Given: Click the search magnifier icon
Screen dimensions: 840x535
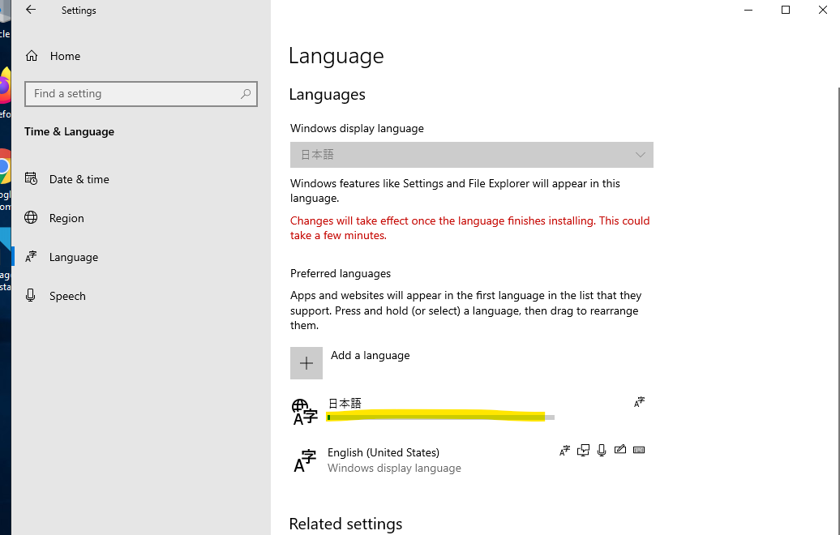Looking at the screenshot, I should coord(246,94).
